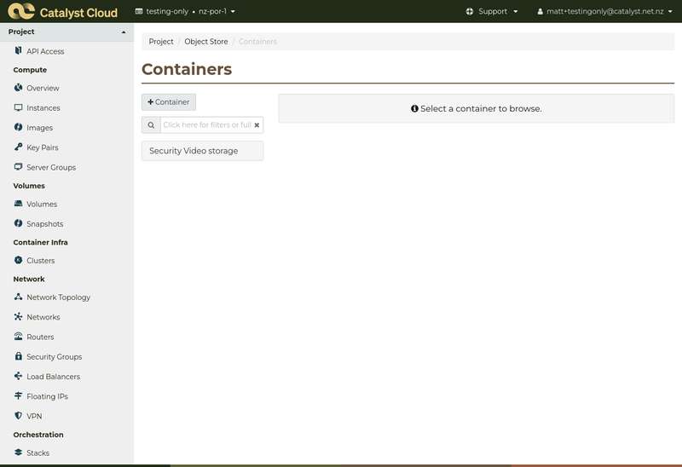Open Images in sidebar

39,128
